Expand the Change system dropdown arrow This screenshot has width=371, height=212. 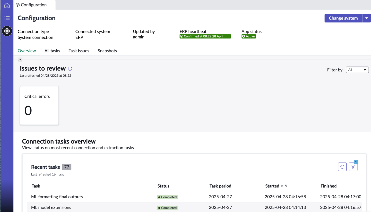367,18
